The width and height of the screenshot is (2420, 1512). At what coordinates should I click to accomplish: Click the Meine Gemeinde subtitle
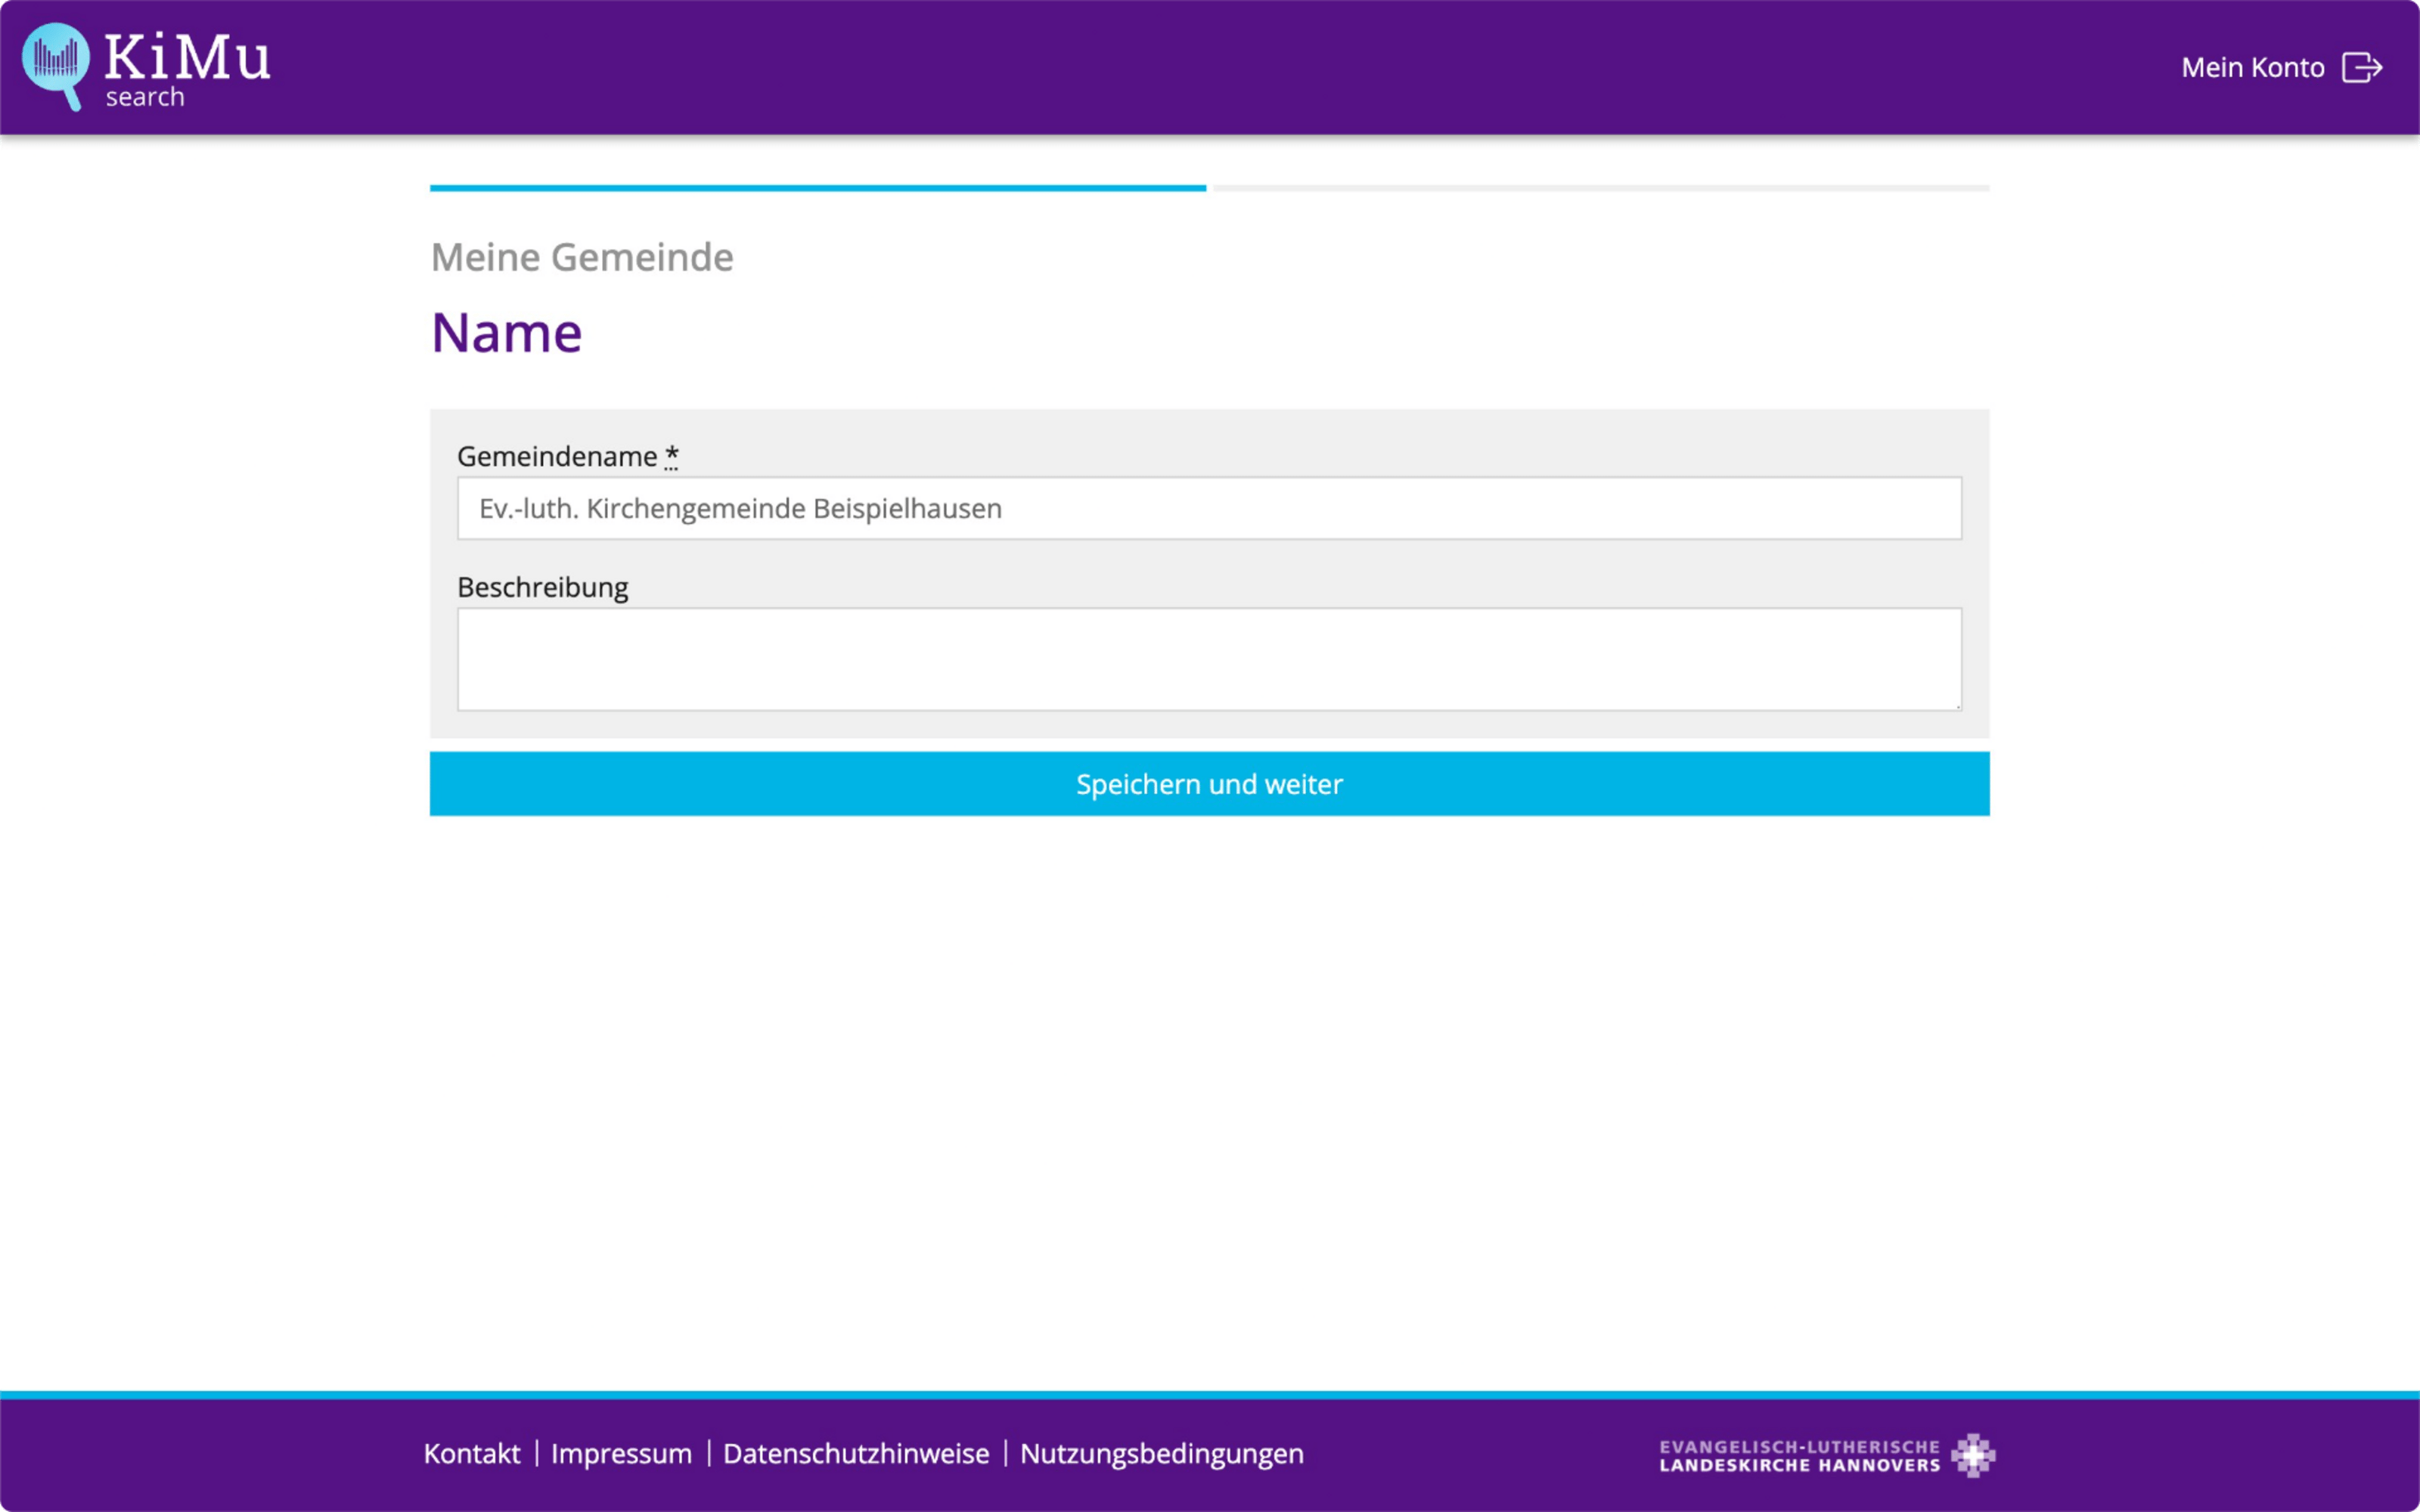582,257
